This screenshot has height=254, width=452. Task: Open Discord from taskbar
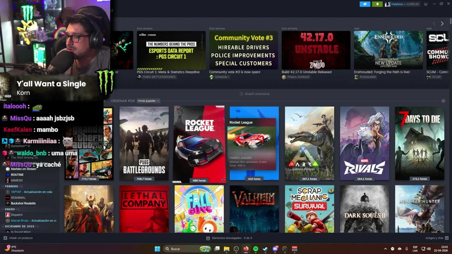click(x=275, y=249)
